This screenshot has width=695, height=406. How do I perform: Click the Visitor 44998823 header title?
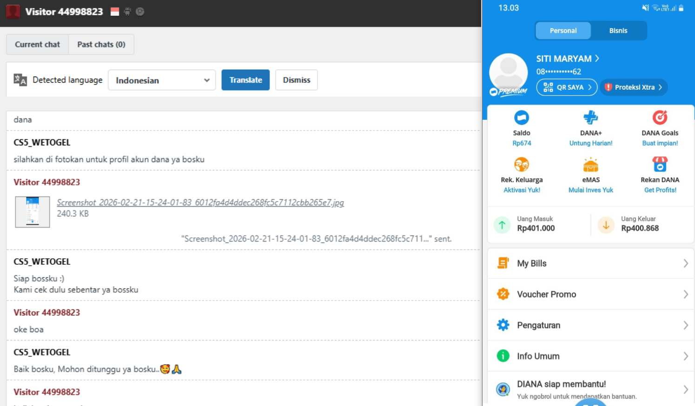coord(64,12)
